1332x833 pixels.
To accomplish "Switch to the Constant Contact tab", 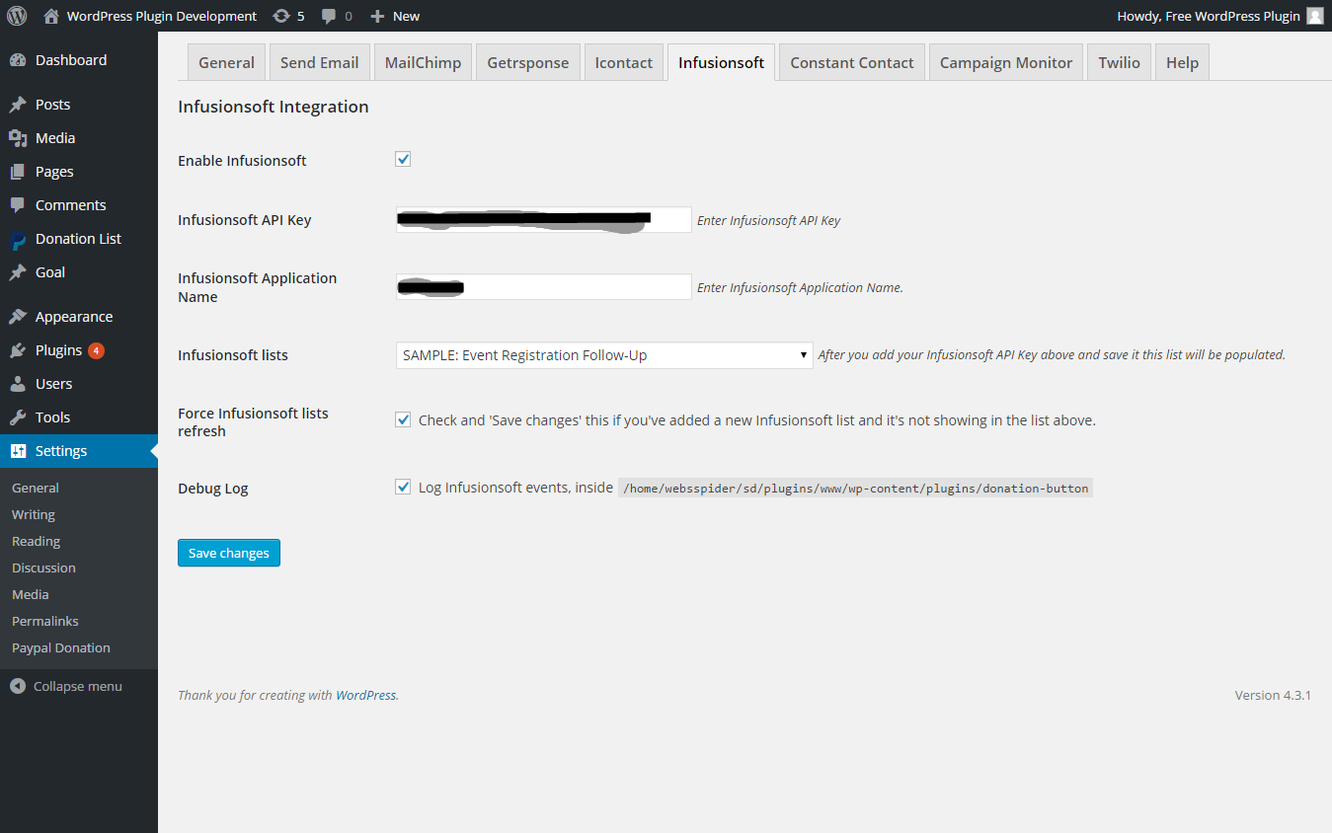I will point(852,62).
